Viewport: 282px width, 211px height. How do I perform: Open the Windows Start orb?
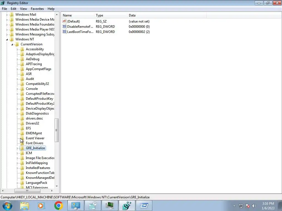click(7, 206)
